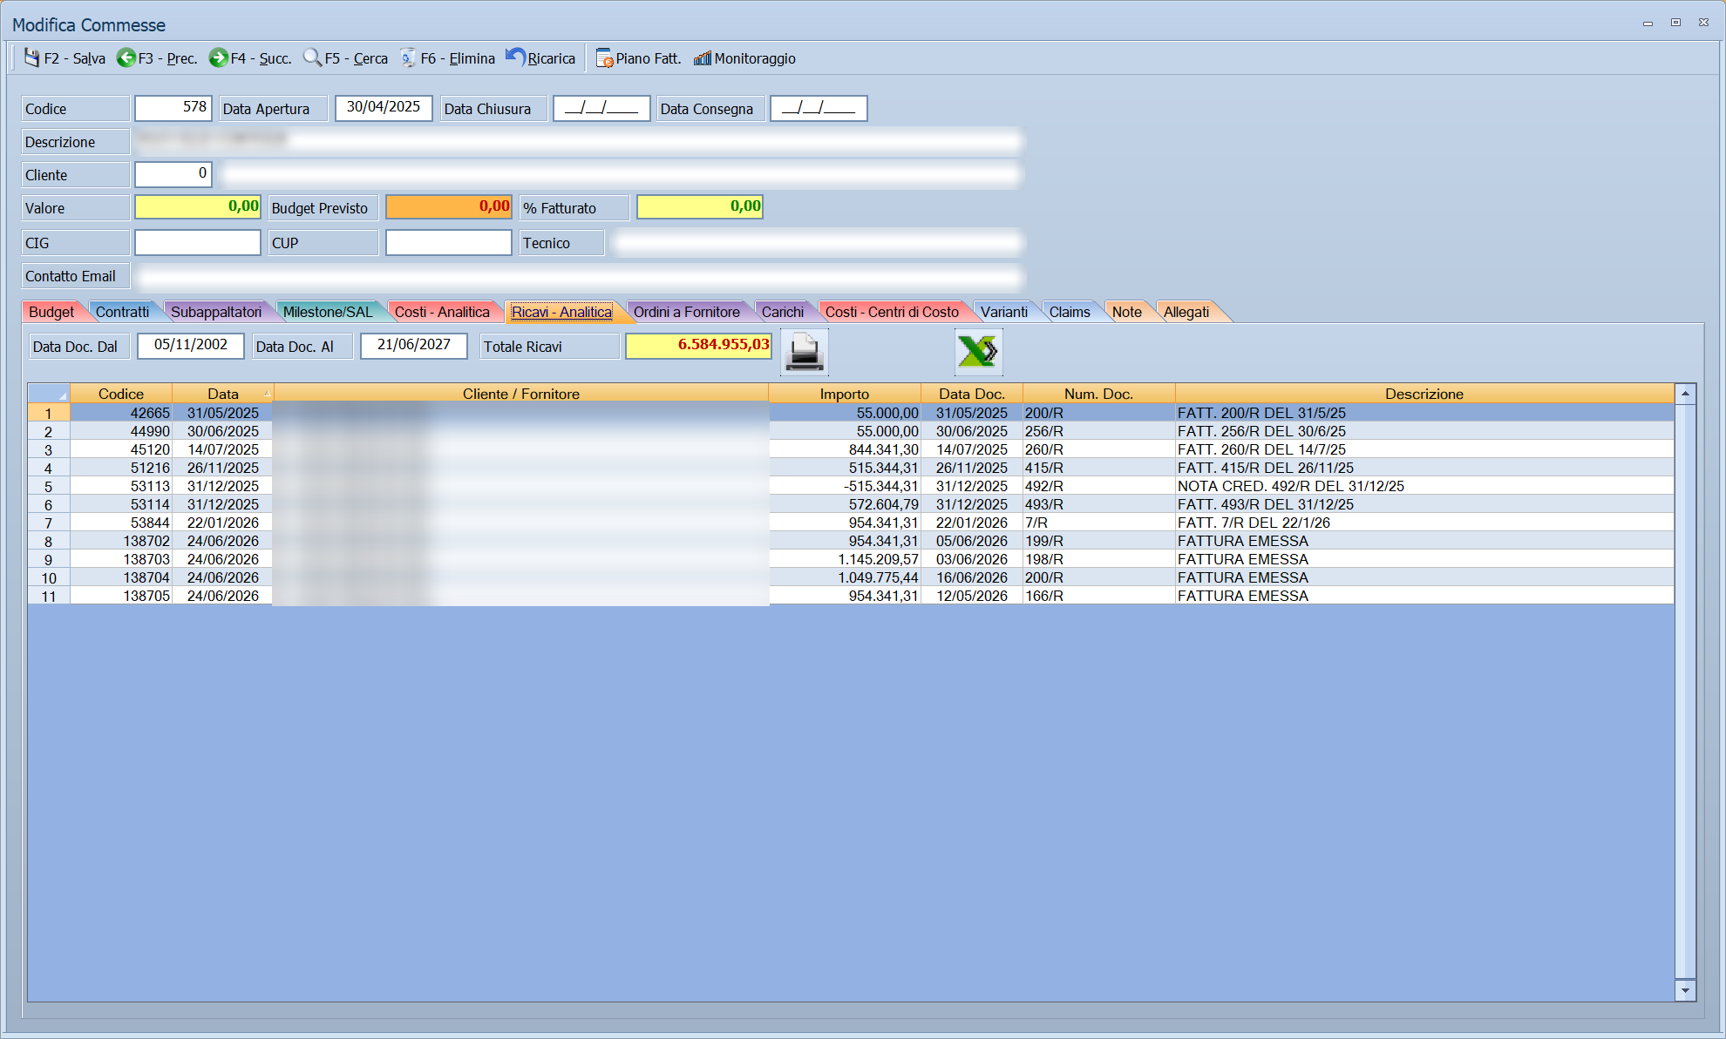Click grid scrollbar up arrow
Screen dimensions: 1726x1039
click(x=1685, y=394)
